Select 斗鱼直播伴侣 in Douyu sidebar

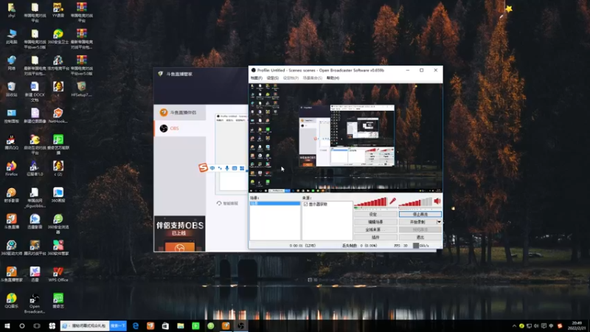180,112
